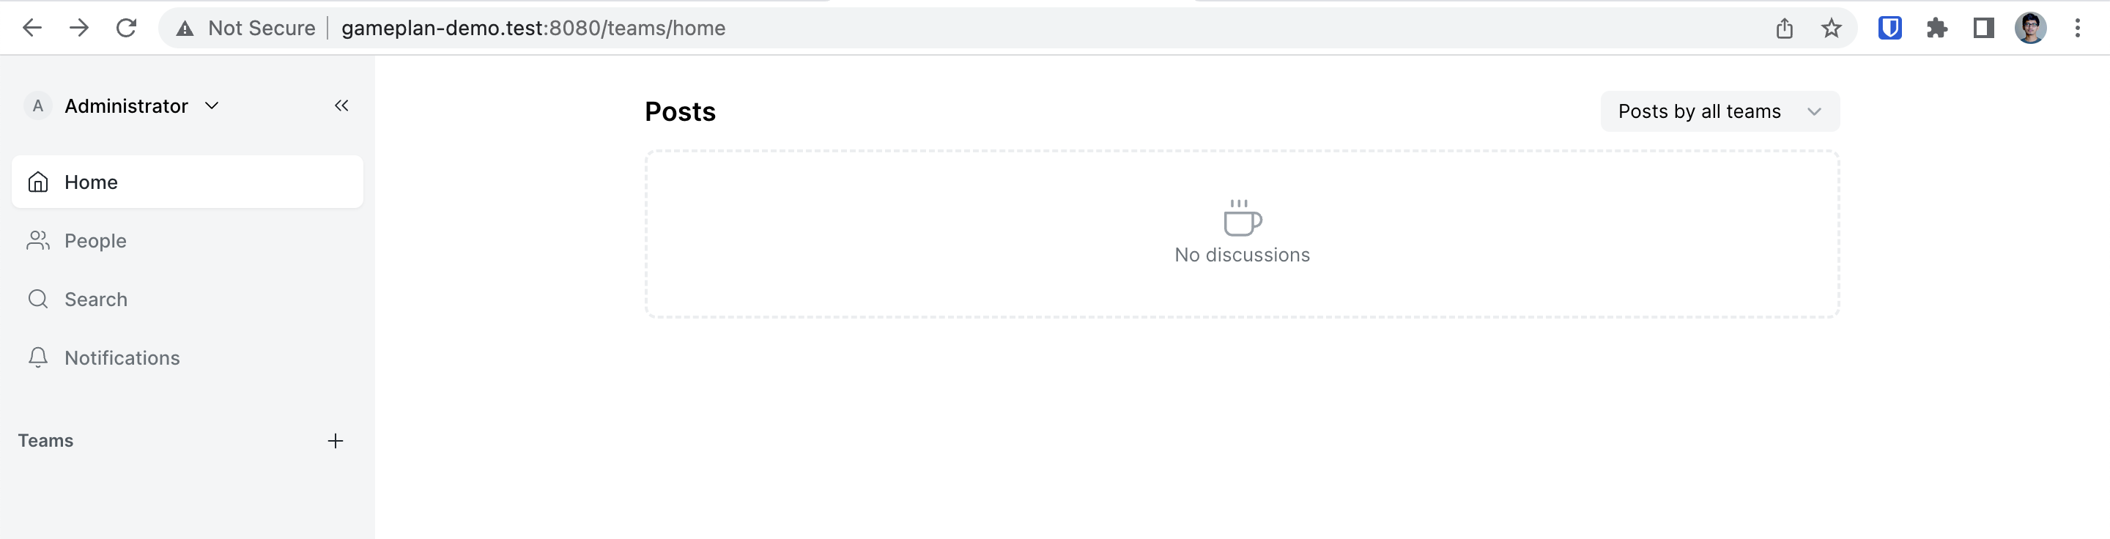Viewport: 2110px width, 539px height.
Task: Collapse the sidebar with the double-chevron
Action: coord(341,105)
